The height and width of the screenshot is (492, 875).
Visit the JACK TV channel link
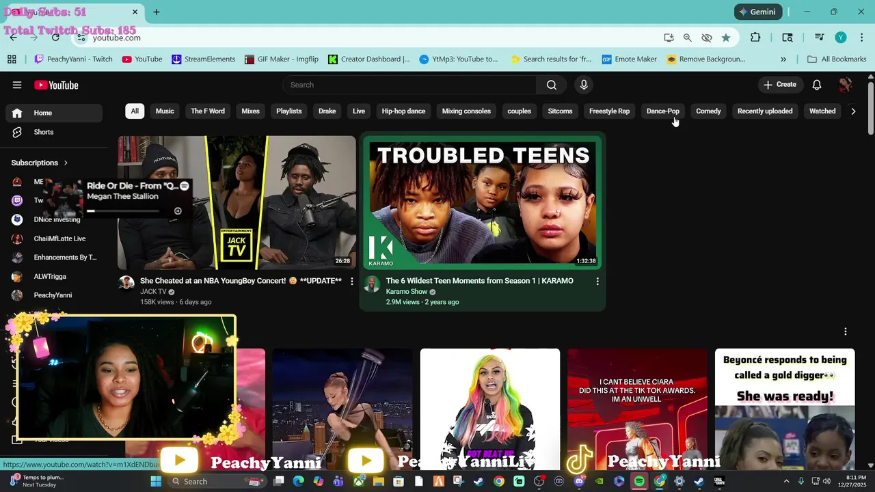pyautogui.click(x=153, y=292)
